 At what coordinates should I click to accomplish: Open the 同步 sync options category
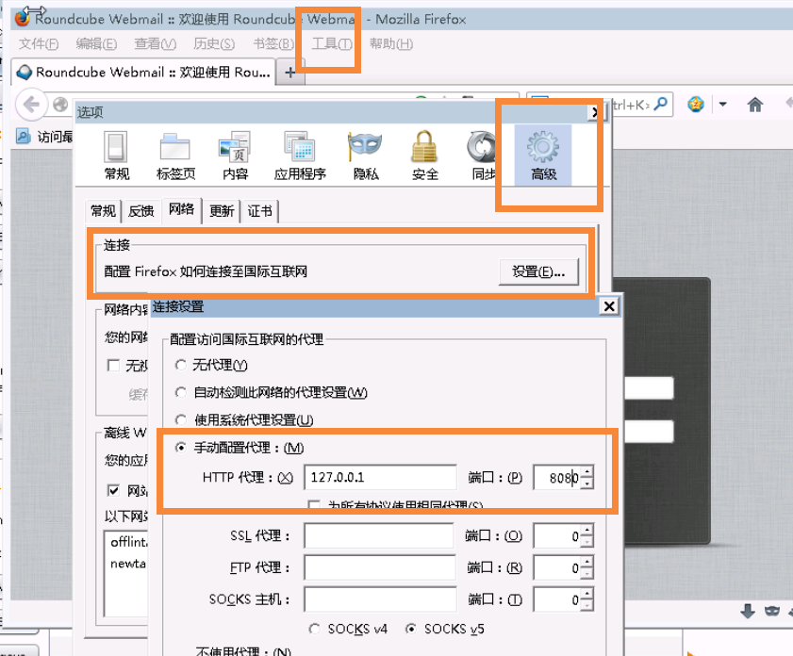point(482,155)
